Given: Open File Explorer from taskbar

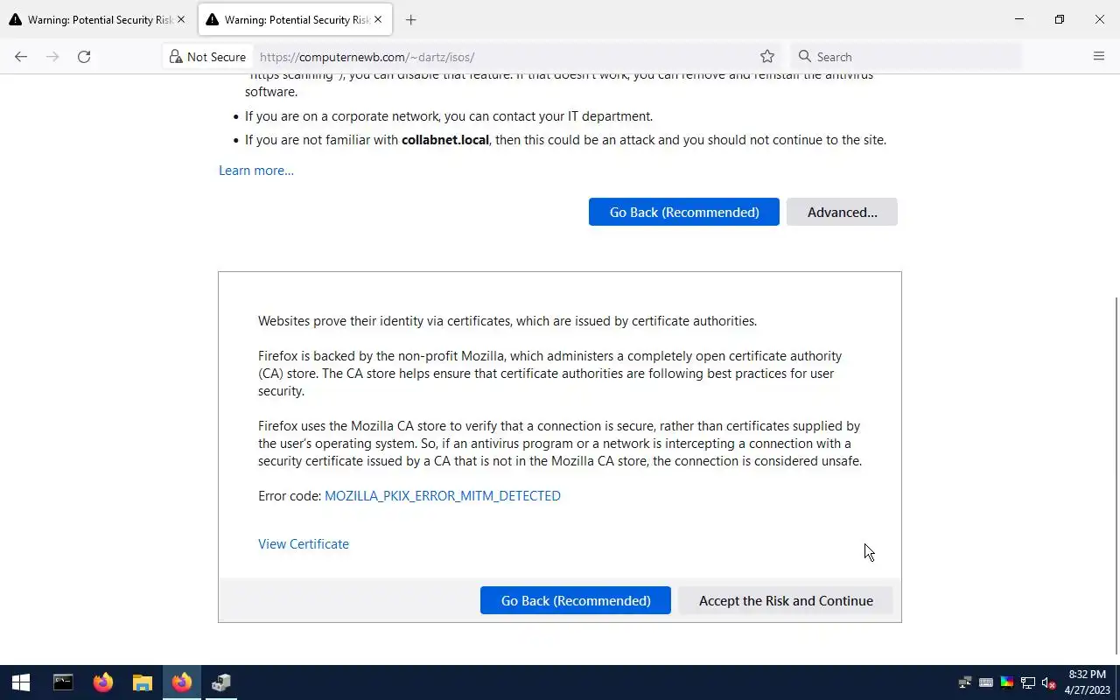Looking at the screenshot, I should [x=143, y=682].
